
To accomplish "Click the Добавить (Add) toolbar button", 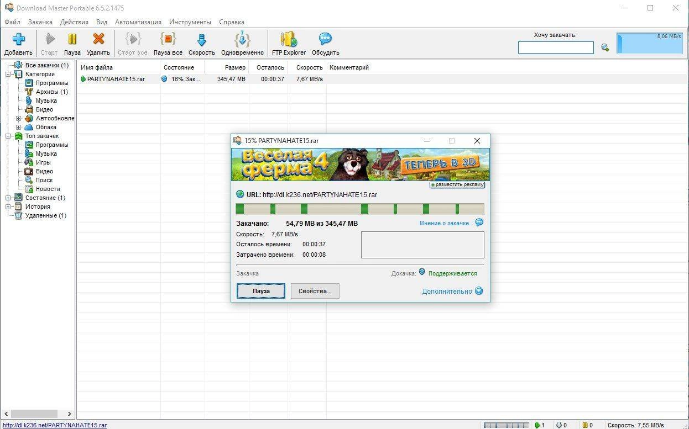I will pos(18,44).
